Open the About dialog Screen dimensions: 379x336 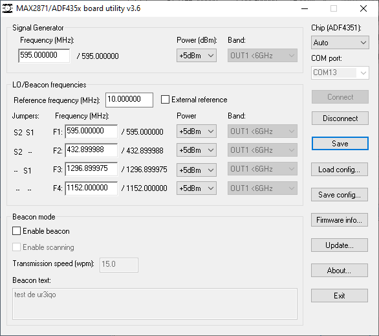click(x=340, y=270)
